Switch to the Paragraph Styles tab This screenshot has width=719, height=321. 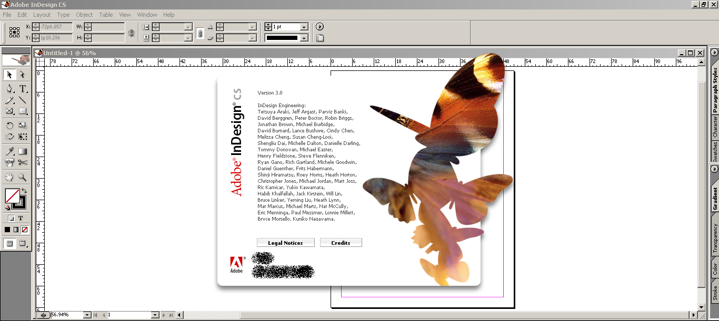pos(715,90)
